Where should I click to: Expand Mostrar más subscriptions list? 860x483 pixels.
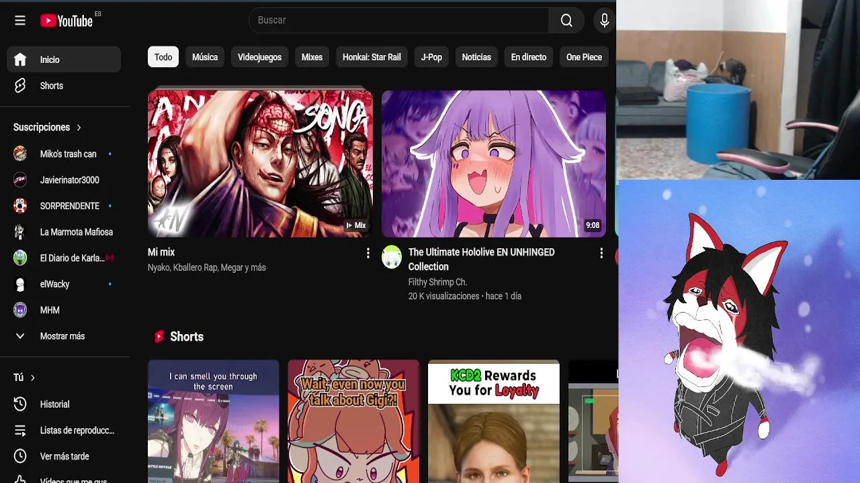click(65, 336)
